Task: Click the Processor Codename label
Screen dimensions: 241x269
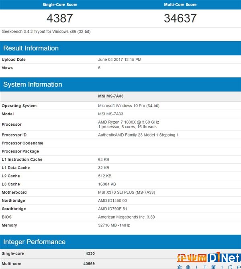Action: (22, 143)
